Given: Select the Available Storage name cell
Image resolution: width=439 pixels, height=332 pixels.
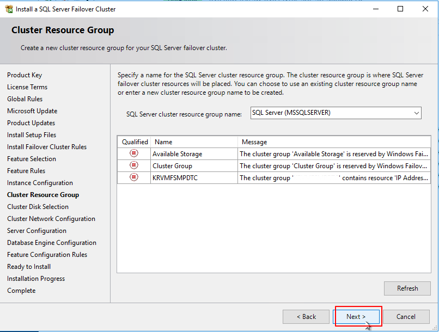Looking at the screenshot, I should 194,154.
